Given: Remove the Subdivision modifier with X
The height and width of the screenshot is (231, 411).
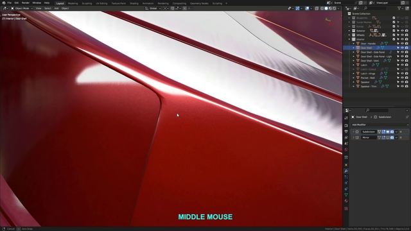Looking at the screenshot, I should tap(401, 132).
